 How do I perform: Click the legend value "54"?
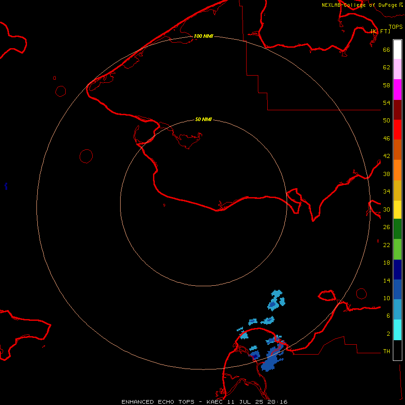[x=387, y=103]
